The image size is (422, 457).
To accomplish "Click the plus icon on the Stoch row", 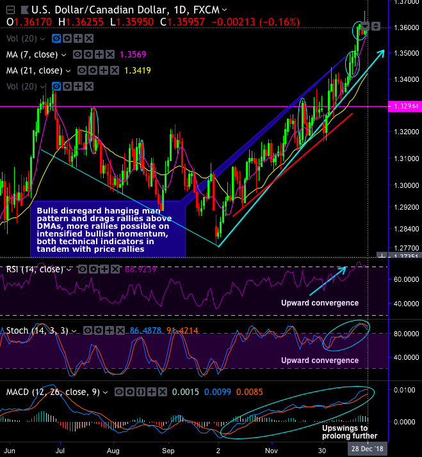I will coord(110,330).
